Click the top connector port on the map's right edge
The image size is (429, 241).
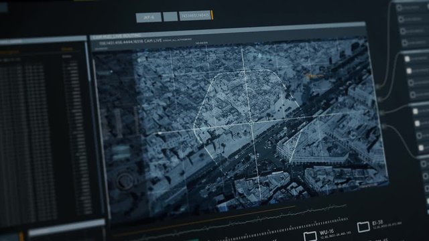pyautogui.click(x=378, y=87)
